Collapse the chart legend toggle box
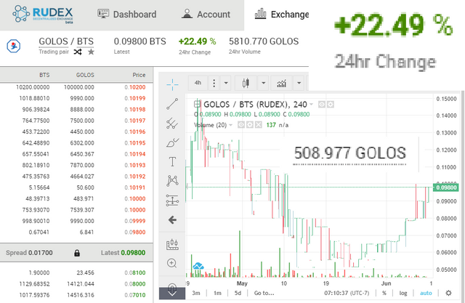 coord(197,104)
